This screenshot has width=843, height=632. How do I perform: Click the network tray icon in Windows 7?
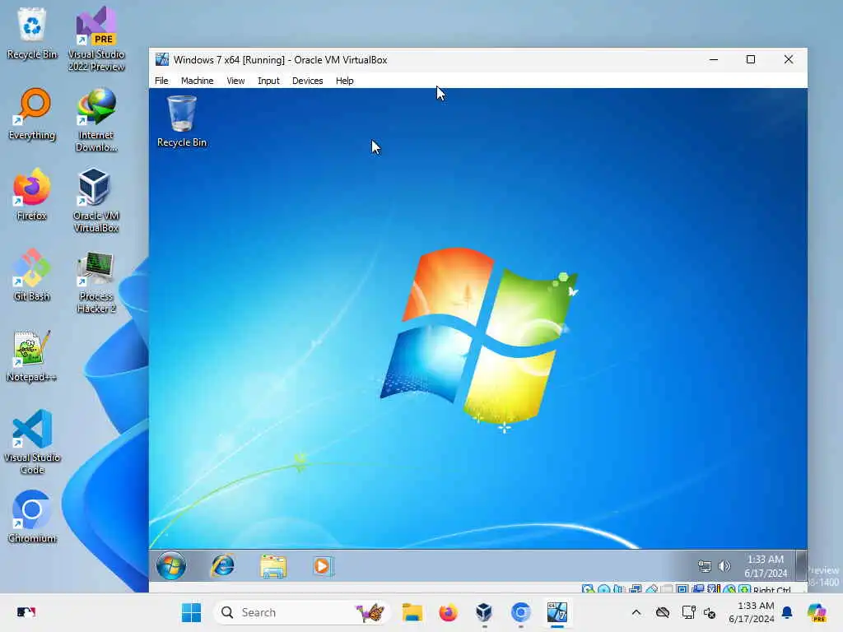click(x=705, y=566)
